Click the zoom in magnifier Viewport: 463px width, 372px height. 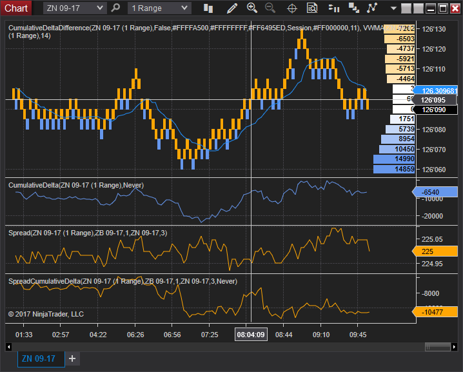(x=252, y=8)
